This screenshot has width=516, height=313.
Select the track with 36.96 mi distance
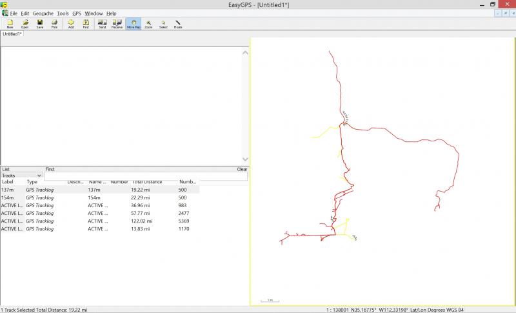pos(100,206)
